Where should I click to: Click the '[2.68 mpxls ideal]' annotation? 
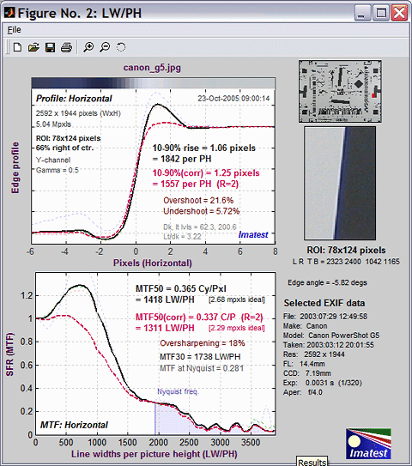pos(237,300)
